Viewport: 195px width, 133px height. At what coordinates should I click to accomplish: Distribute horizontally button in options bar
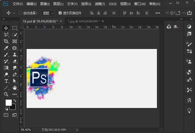147,13
